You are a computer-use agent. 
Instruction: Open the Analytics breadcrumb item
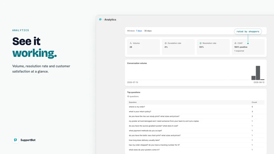[x=110, y=20]
